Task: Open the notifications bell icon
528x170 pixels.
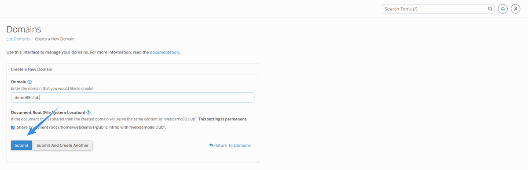Action: 503,9
